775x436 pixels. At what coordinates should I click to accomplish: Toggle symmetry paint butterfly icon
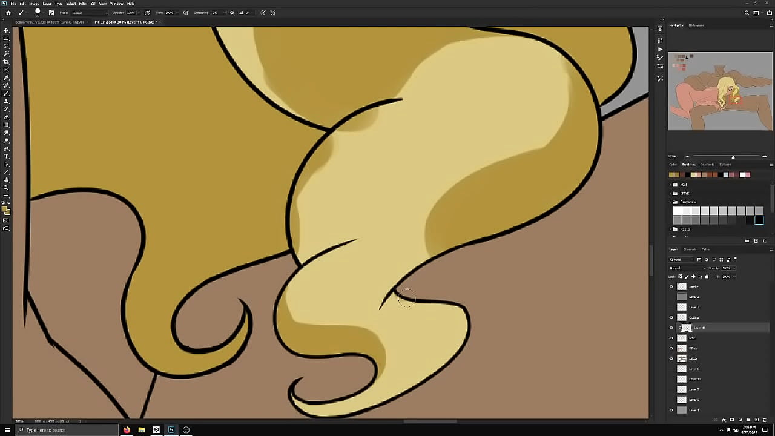pyautogui.click(x=273, y=13)
